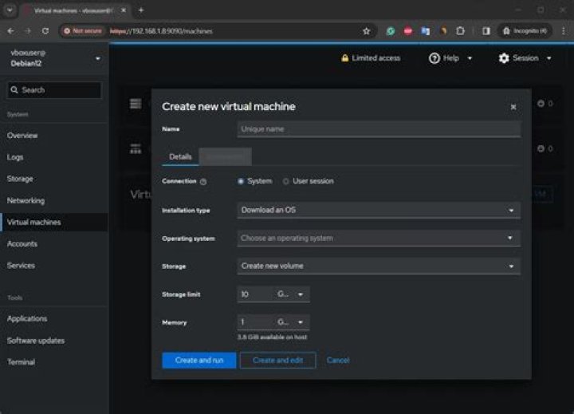Open the Memory unit dropdown
The image size is (574, 414).
tap(292, 322)
